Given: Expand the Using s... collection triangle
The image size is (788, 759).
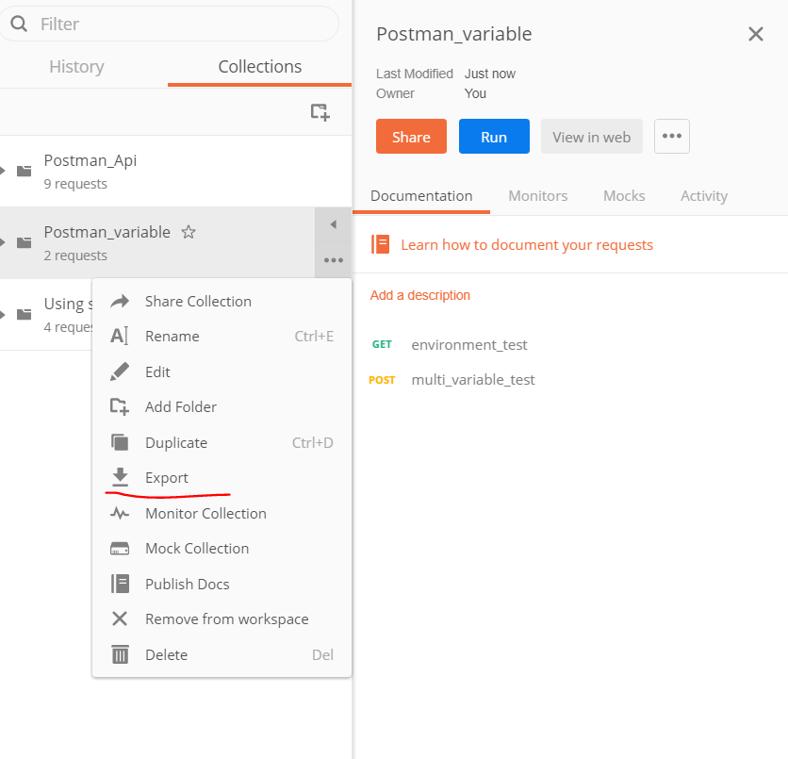Looking at the screenshot, I should [x=3, y=315].
